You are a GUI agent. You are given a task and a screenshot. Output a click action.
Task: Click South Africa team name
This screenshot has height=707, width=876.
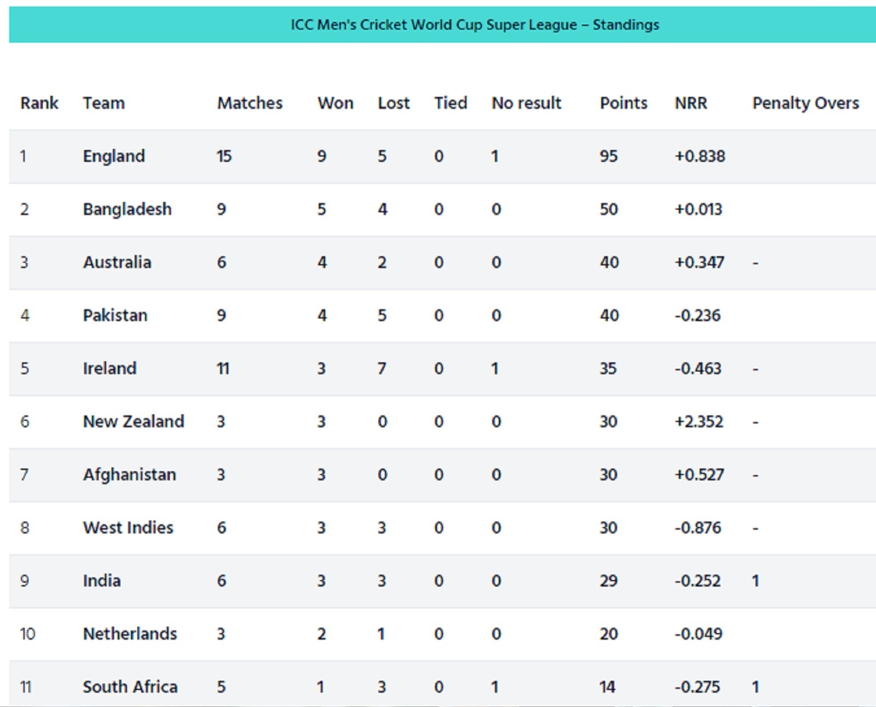tap(130, 687)
